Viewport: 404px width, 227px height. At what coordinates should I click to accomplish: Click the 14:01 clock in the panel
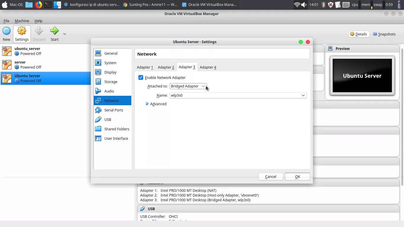coord(313,4)
